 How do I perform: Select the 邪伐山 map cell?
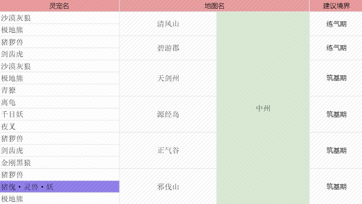point(168,187)
